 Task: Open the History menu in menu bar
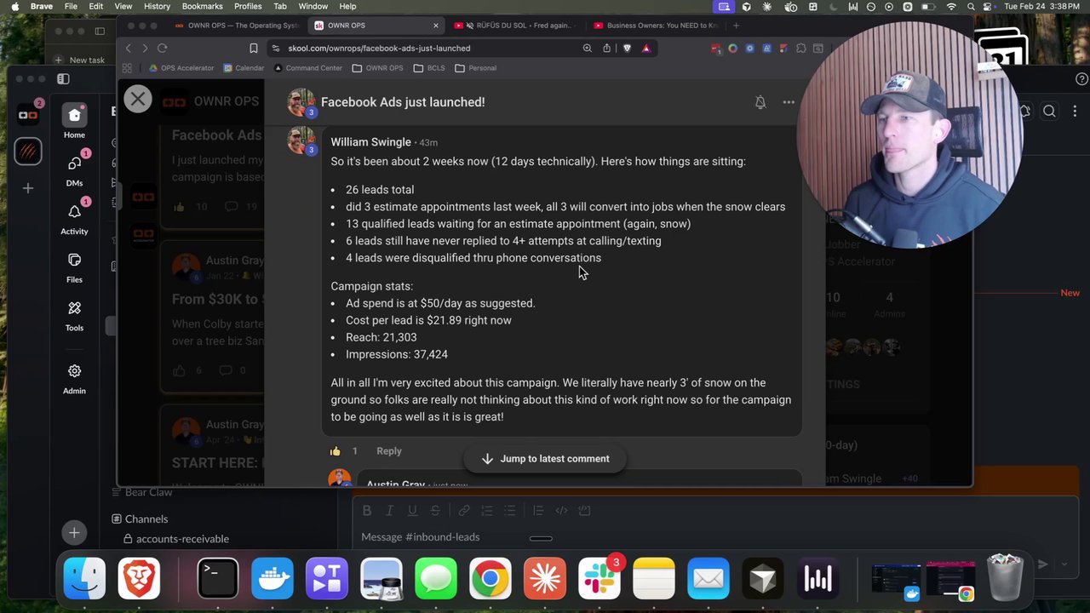[157, 6]
